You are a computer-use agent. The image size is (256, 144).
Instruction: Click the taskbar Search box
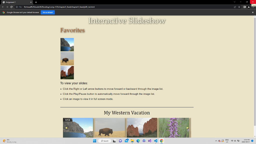pyautogui.click(x=105, y=141)
